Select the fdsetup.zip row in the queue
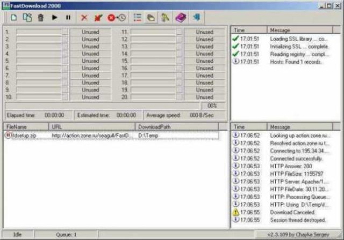 click(x=112, y=136)
